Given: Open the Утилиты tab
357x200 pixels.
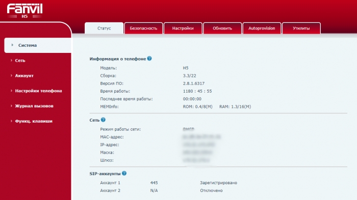Looking at the screenshot, I should pyautogui.click(x=301, y=28).
